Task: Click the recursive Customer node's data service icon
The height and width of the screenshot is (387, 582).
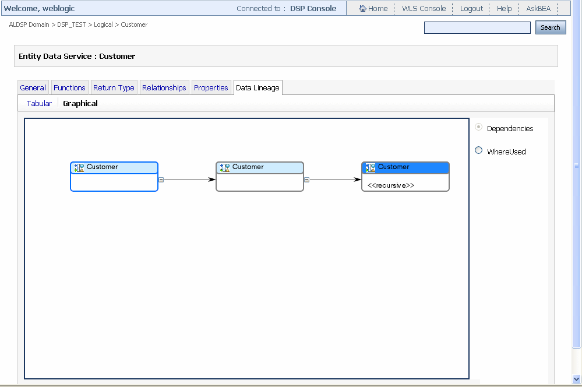Action: click(x=371, y=167)
